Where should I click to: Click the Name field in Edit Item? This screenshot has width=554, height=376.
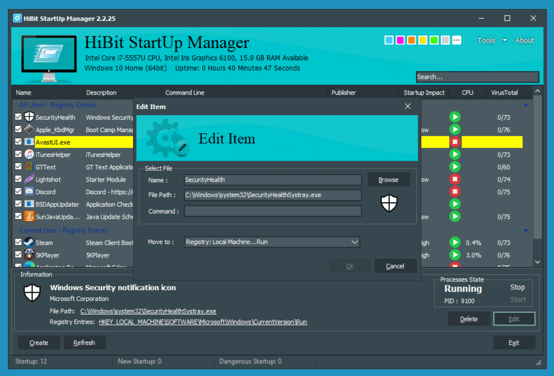tap(273, 180)
